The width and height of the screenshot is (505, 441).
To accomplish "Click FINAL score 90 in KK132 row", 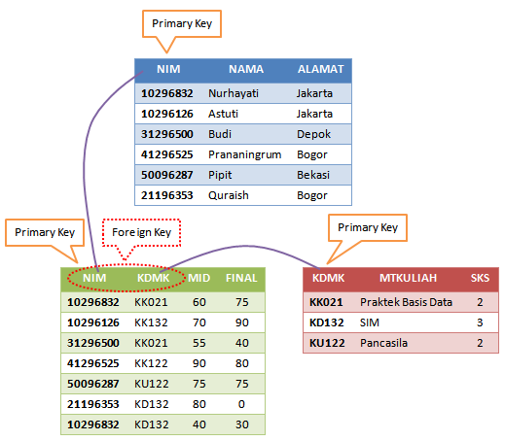I will (x=242, y=322).
